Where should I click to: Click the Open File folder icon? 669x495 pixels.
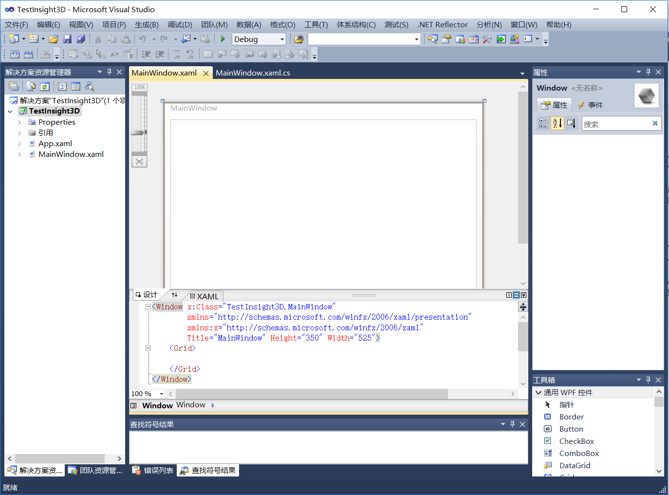coord(54,39)
